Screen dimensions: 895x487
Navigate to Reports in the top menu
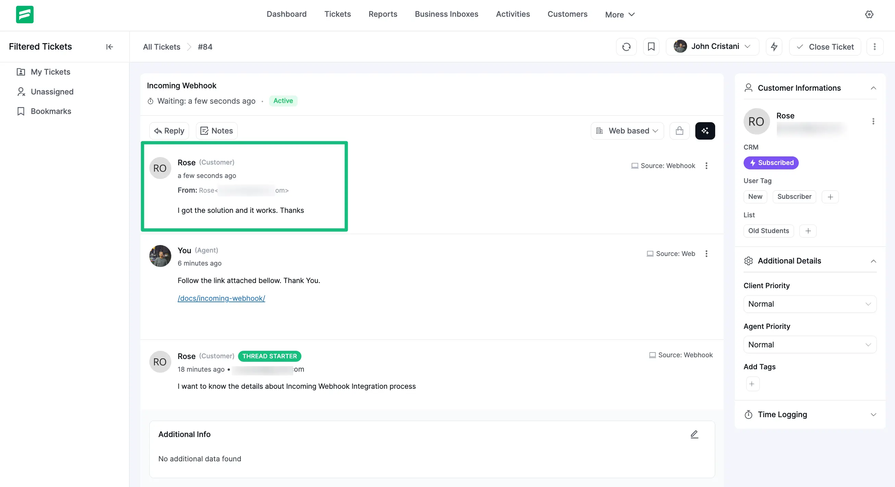(383, 14)
